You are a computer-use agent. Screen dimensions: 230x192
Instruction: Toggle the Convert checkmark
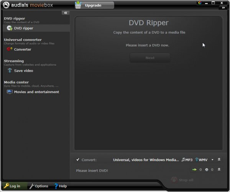[78, 159]
